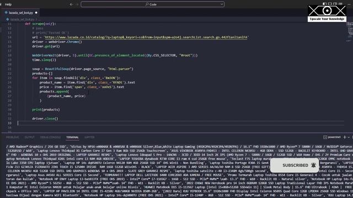Toggle the secondary side bar layout icon
The image size is (353, 198).
point(335,4)
